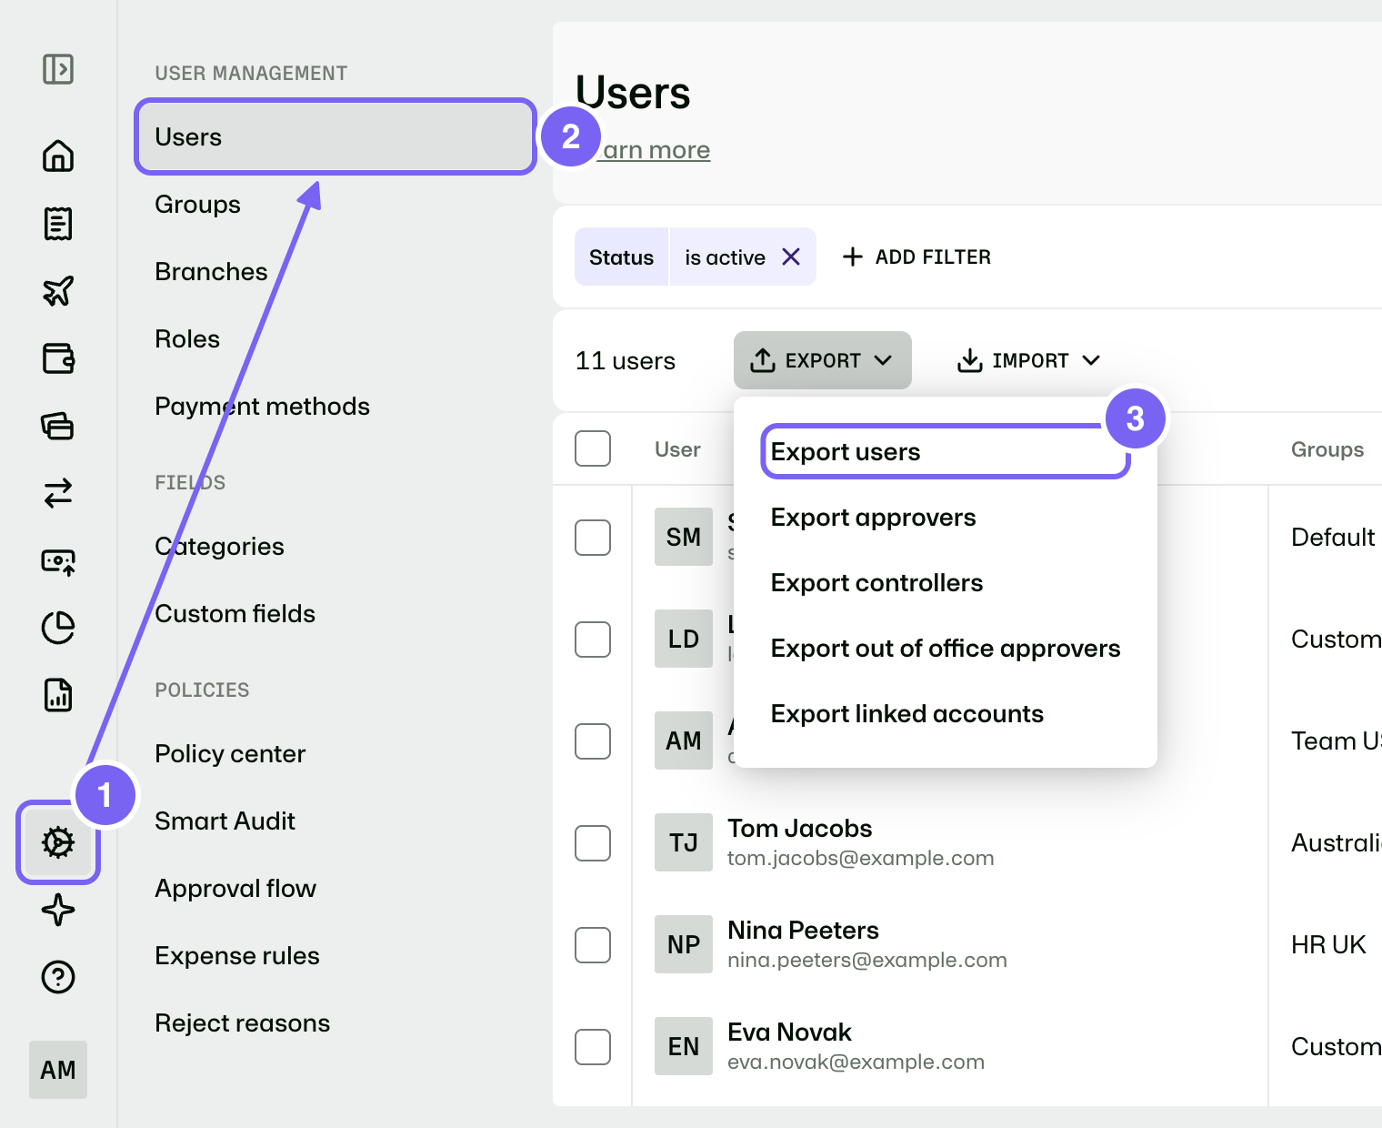Click Add Filter button
This screenshot has height=1128, width=1382.
916,257
